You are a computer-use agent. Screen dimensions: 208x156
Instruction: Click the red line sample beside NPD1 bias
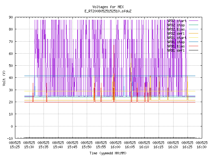(x=193, y=46)
